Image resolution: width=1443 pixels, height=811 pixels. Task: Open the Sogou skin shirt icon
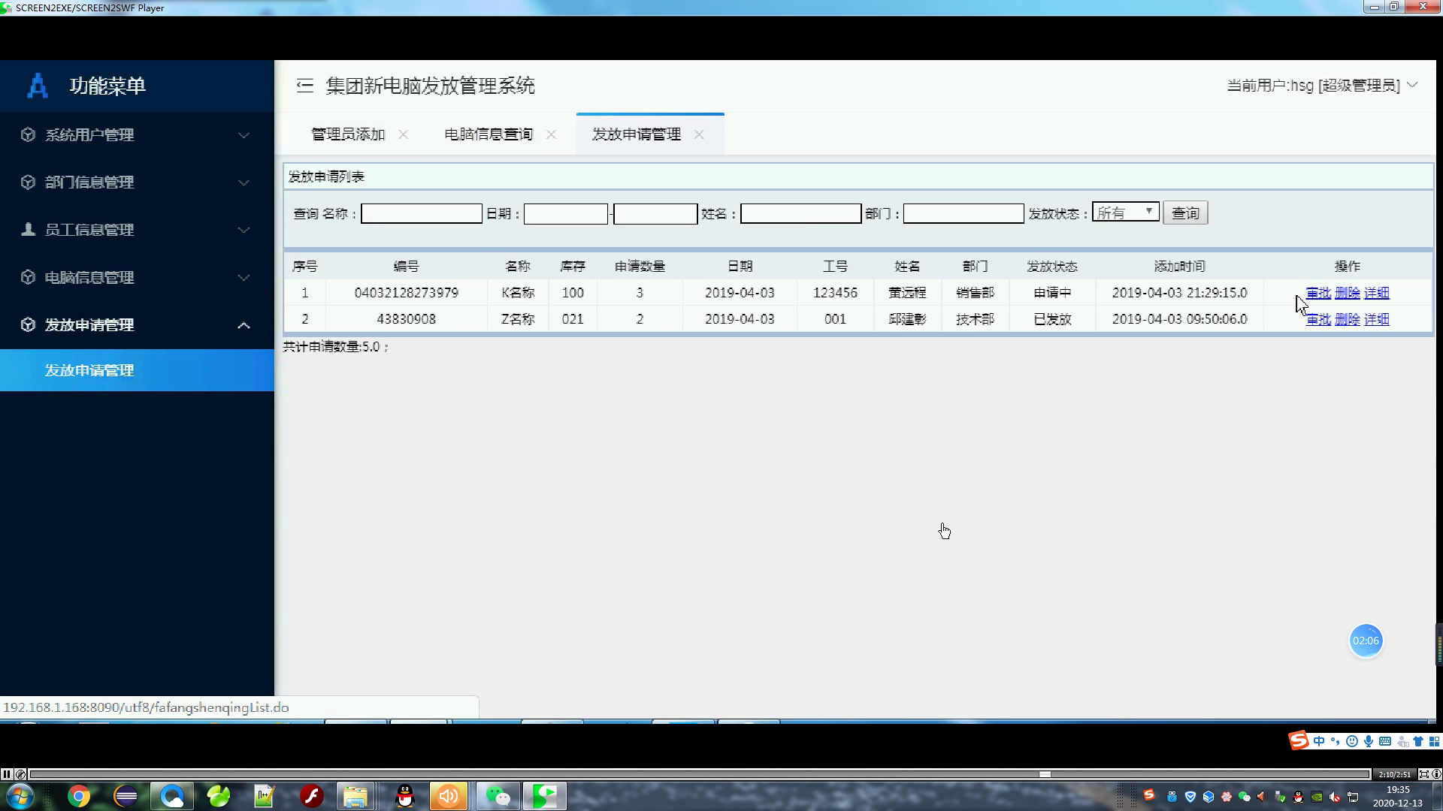[1418, 741]
